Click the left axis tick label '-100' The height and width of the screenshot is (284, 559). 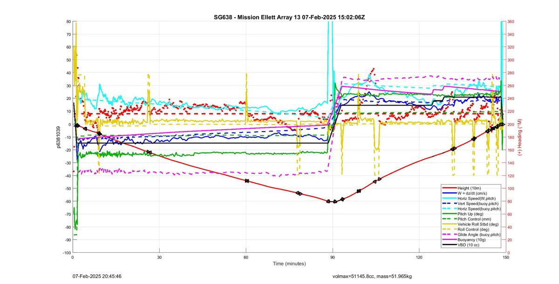(66, 252)
